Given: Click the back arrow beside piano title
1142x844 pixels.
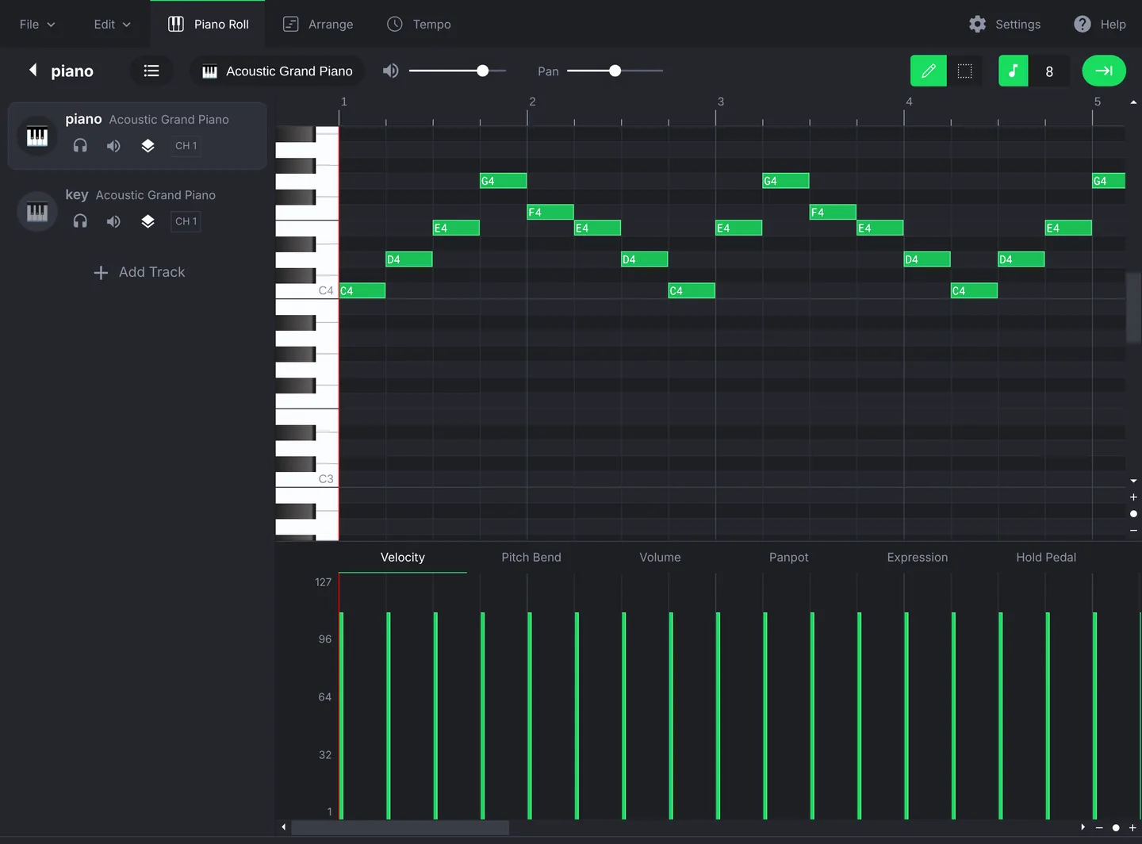Looking at the screenshot, I should pyautogui.click(x=33, y=70).
